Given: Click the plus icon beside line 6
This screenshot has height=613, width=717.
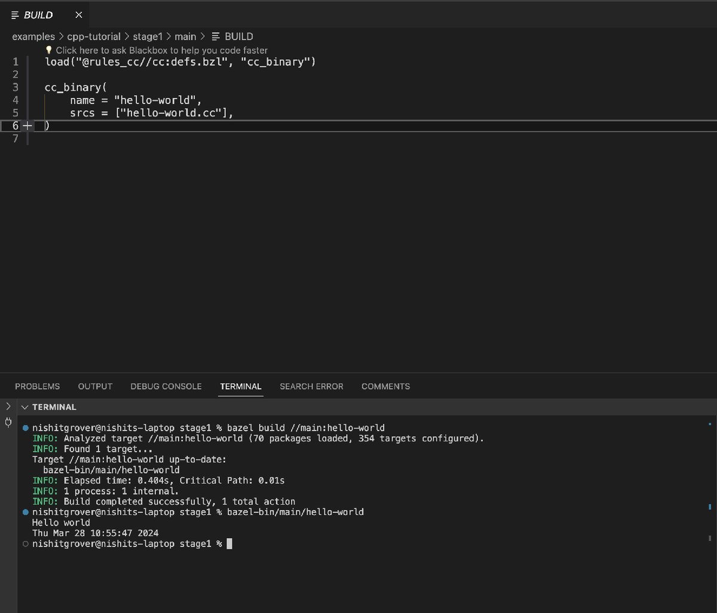Looking at the screenshot, I should click(x=27, y=126).
